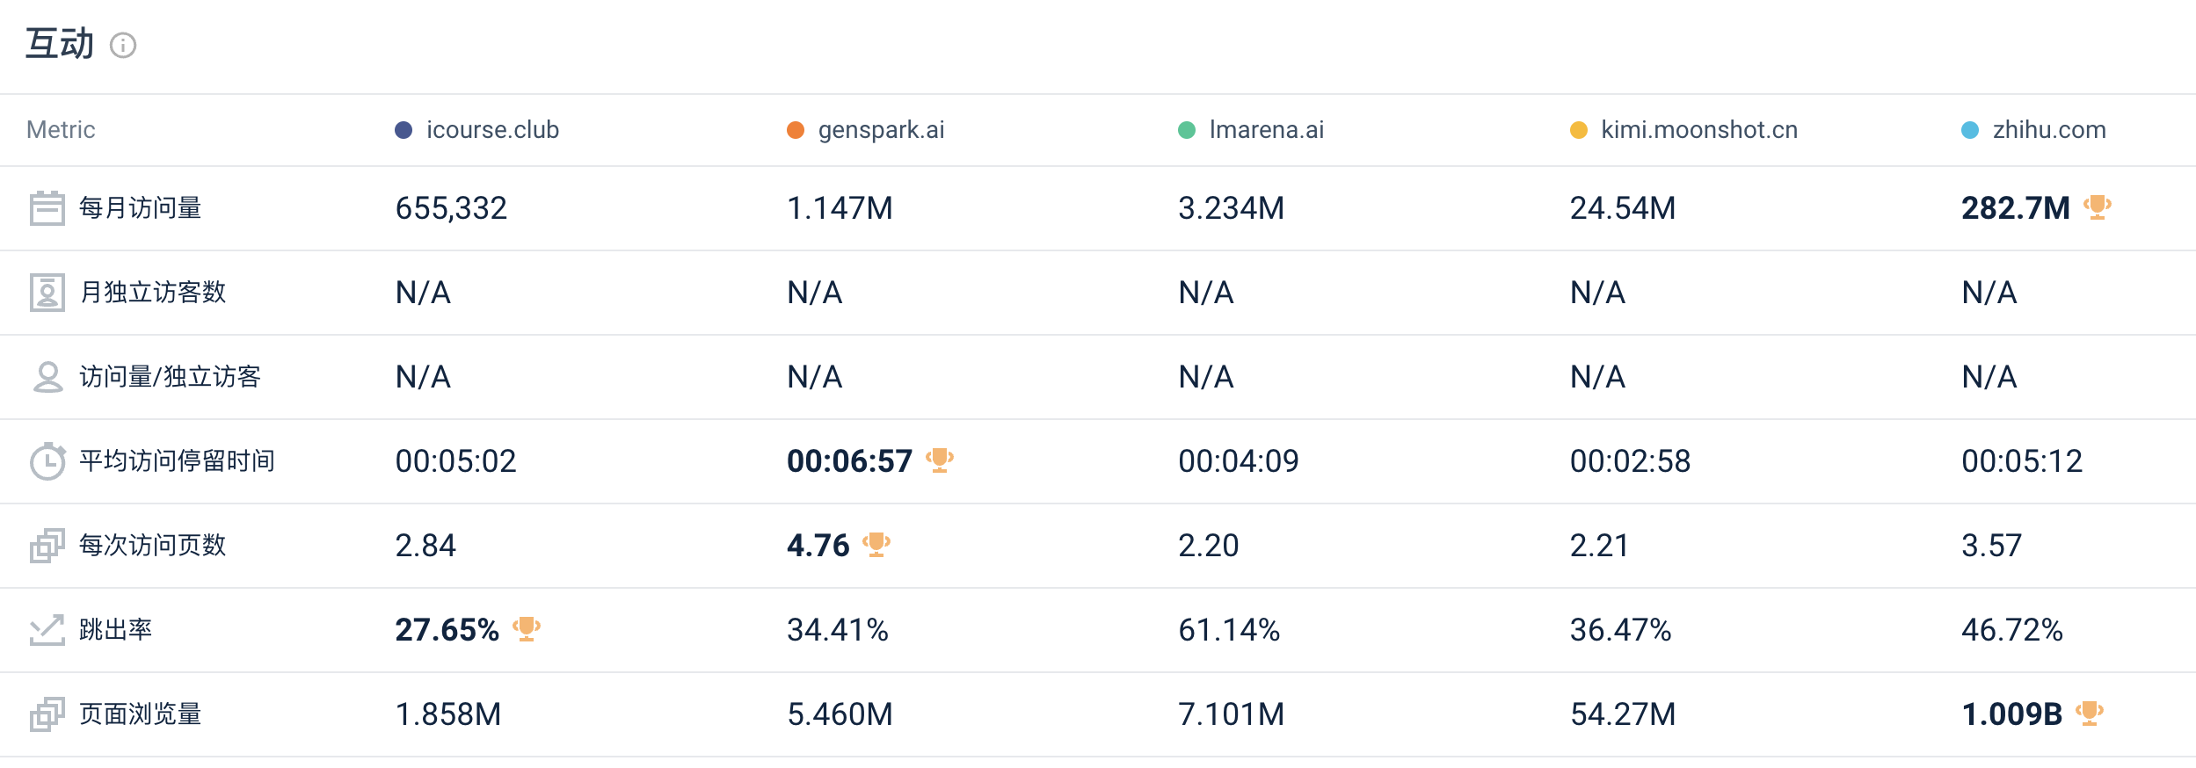Screen dimensions: 2196x768
Task: Click the 00:05:12 visit duration value
Action: pos(2022,461)
